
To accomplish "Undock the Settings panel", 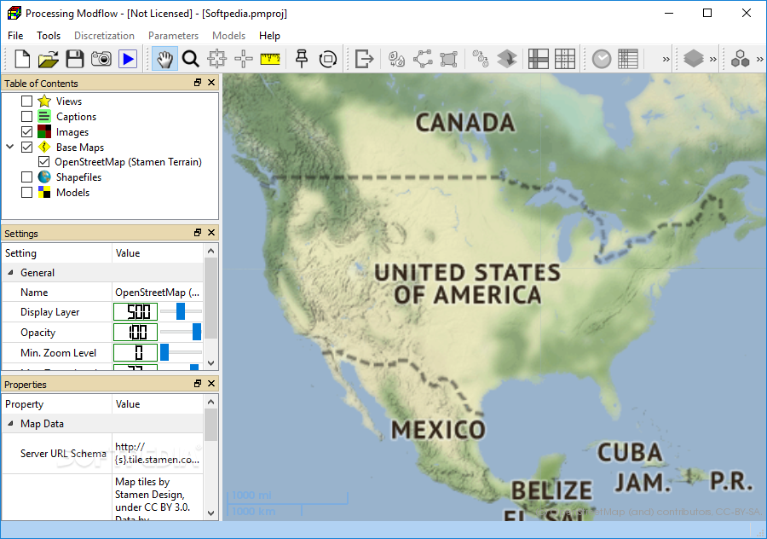I will [x=198, y=233].
